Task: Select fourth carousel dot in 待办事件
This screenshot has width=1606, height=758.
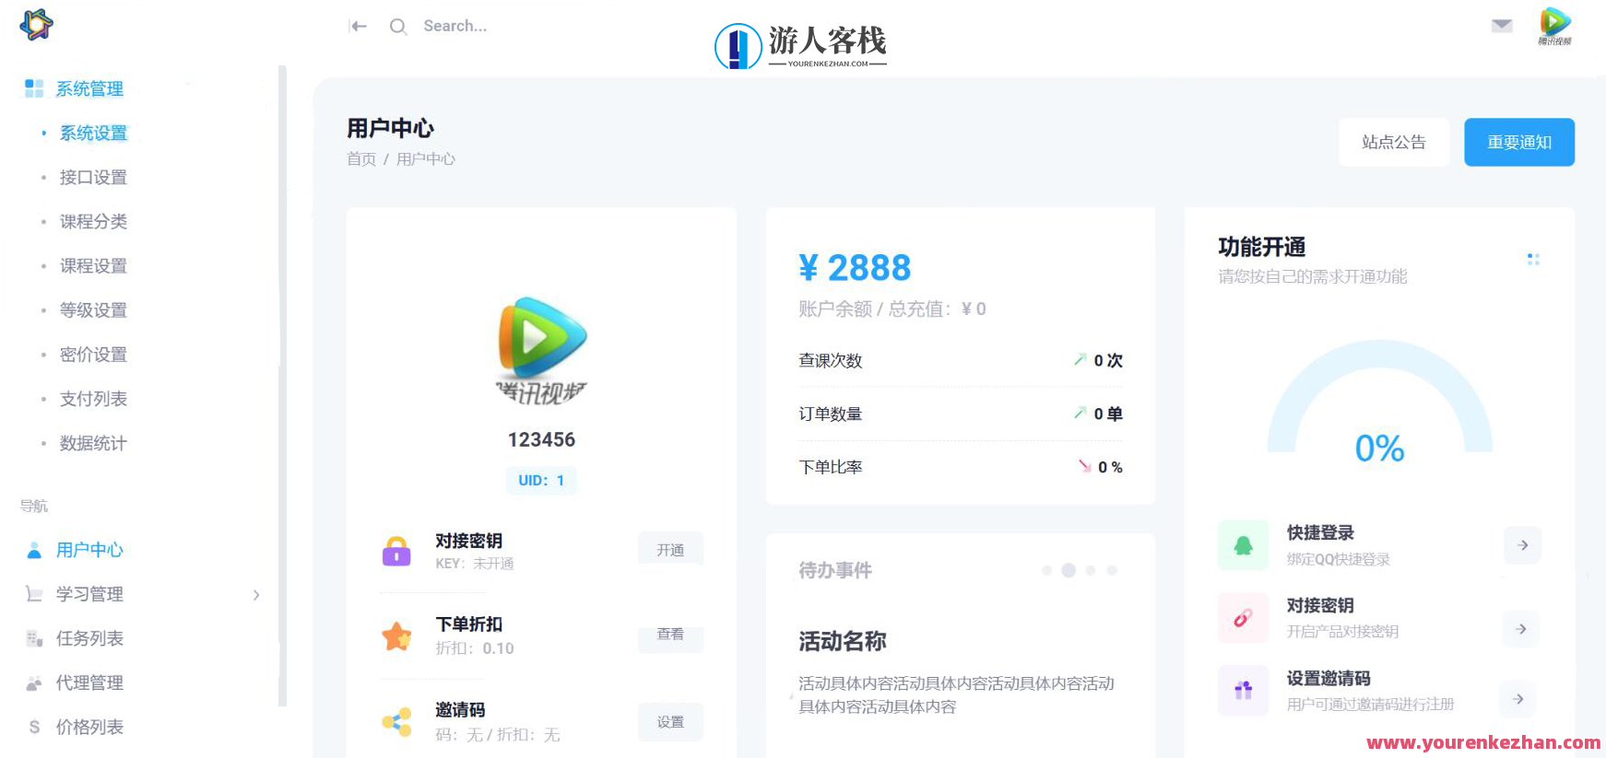Action: point(1112,570)
